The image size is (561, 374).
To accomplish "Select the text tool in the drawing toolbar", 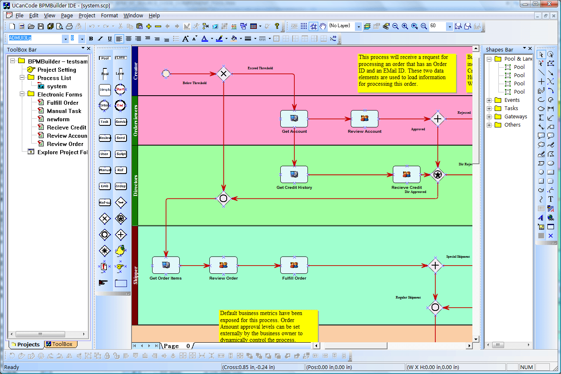I will [550, 199].
